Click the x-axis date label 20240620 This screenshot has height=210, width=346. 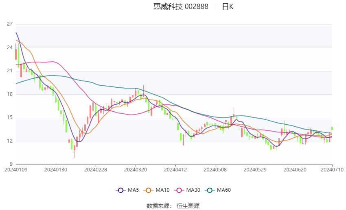click(x=295, y=170)
